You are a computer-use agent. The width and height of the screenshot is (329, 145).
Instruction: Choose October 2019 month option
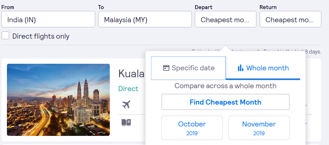click(x=192, y=128)
